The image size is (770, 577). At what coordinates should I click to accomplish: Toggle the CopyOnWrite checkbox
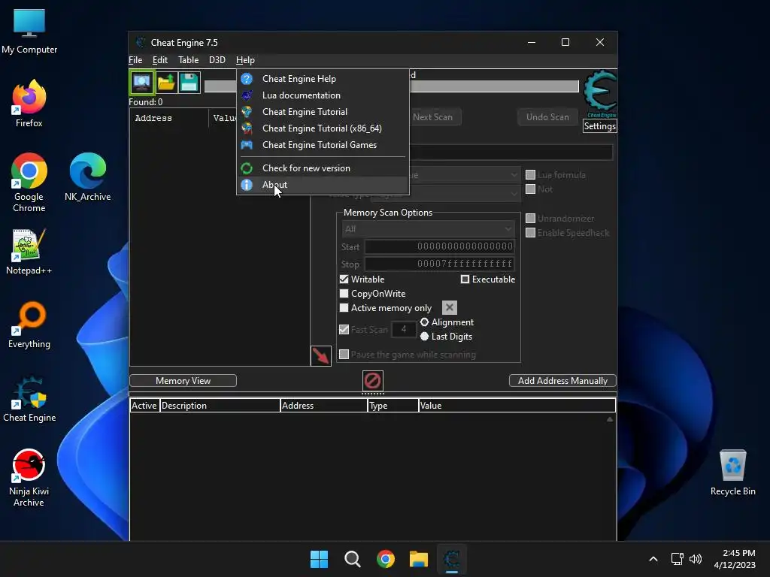pos(344,294)
